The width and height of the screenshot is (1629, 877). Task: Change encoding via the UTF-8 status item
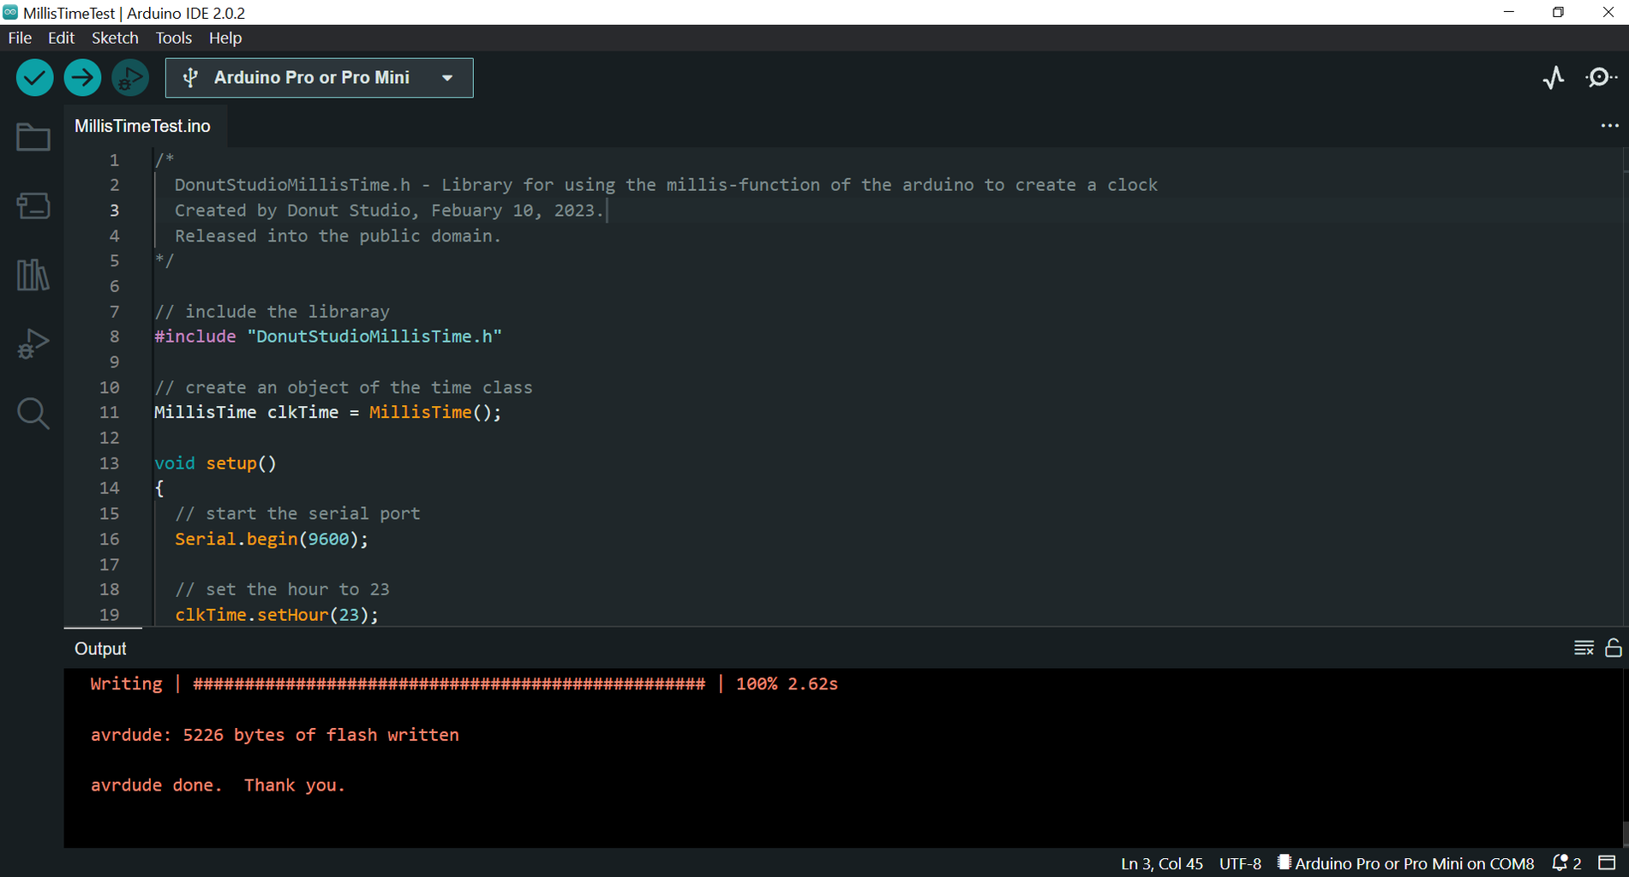[x=1239, y=862]
